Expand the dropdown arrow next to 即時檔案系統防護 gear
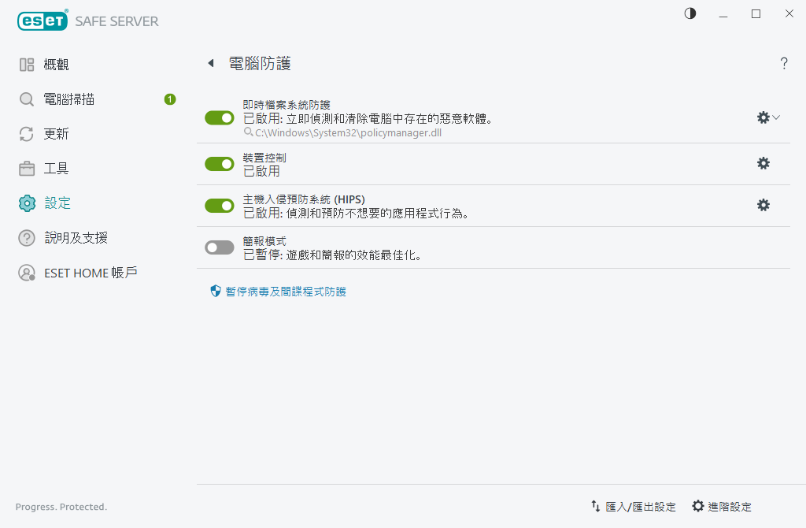The image size is (806, 528). click(x=777, y=117)
